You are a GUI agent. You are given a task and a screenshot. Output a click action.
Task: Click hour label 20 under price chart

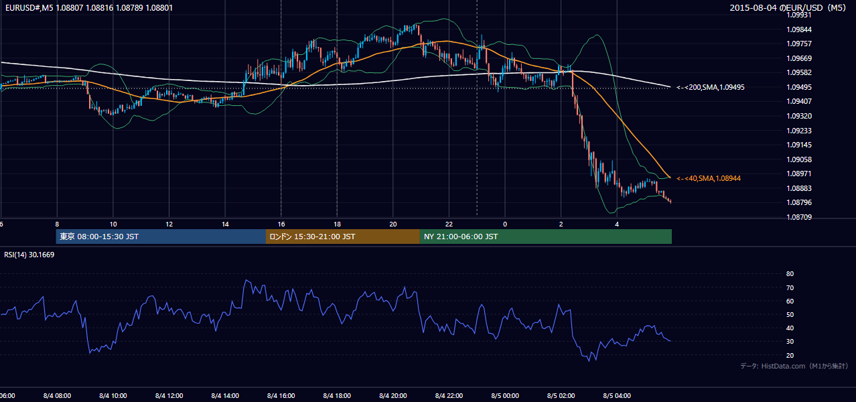393,224
